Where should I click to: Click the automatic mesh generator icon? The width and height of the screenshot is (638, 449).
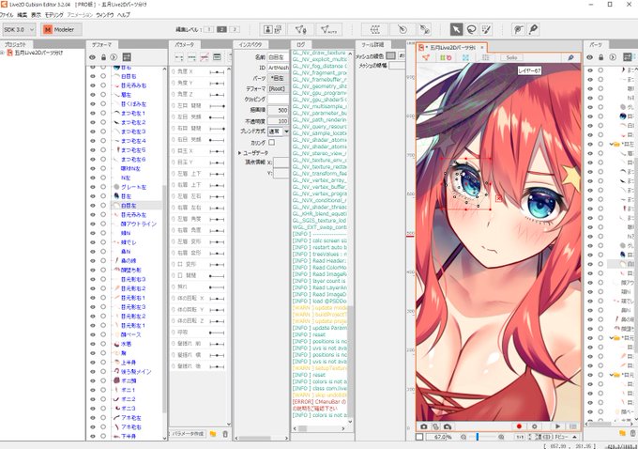[x=328, y=29]
